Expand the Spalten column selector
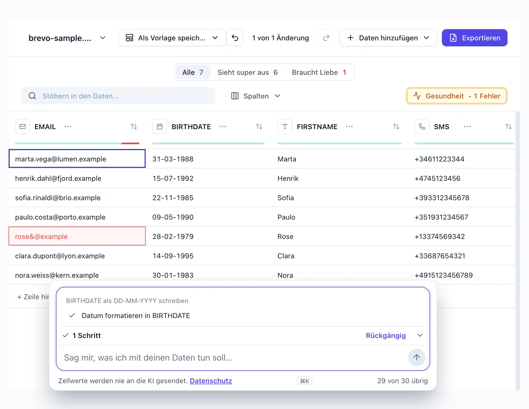This screenshot has height=409, width=529. [x=256, y=96]
